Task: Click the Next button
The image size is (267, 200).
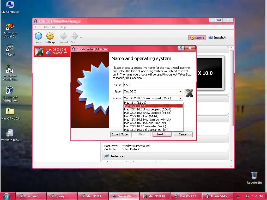Action: 162,134
